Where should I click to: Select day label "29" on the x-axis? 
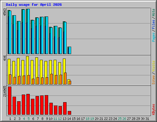pyautogui.click(x=138, y=119)
